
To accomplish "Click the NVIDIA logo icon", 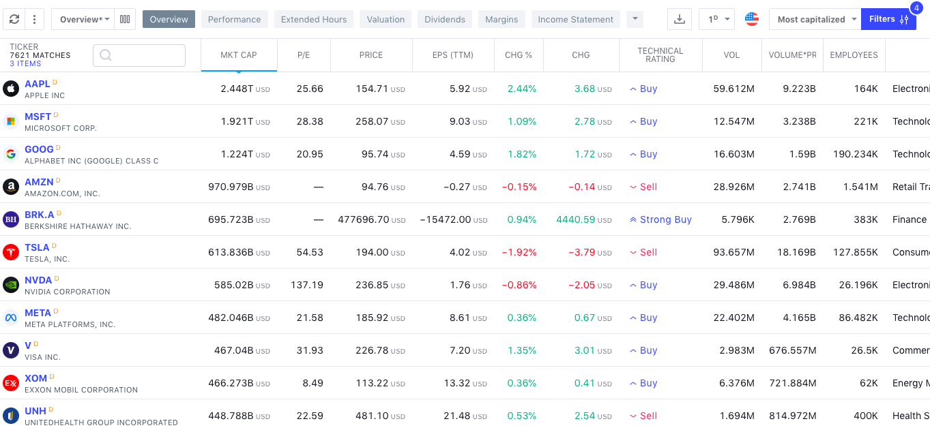I will (x=11, y=285).
